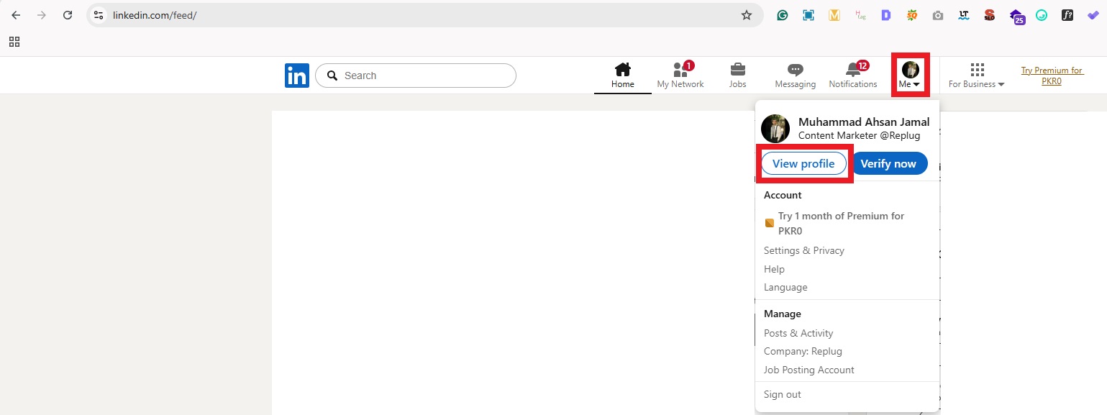Click inside the Search field
1107x415 pixels.
click(x=416, y=76)
